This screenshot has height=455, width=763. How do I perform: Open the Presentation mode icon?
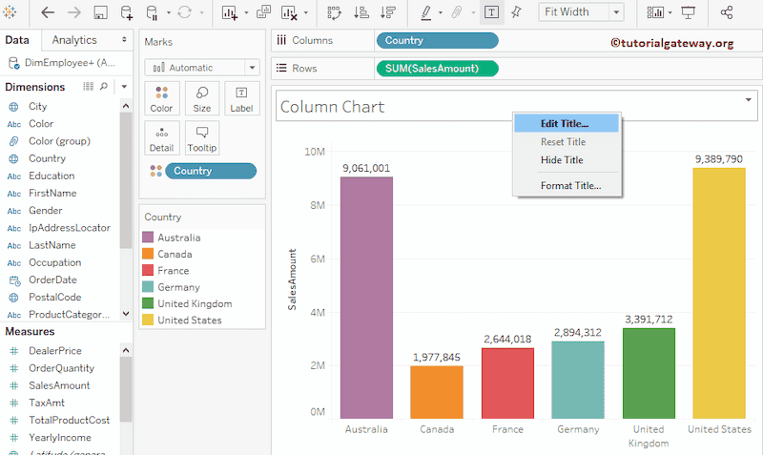coord(689,12)
